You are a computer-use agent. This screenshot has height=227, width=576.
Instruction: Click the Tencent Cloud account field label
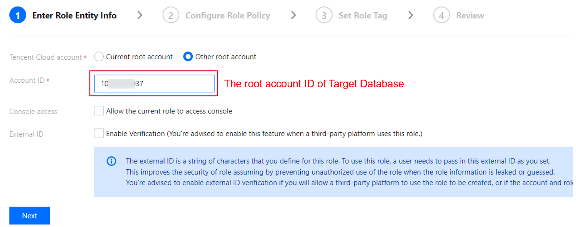pos(45,57)
